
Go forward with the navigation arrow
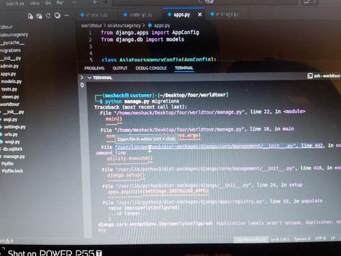[x=105, y=2]
